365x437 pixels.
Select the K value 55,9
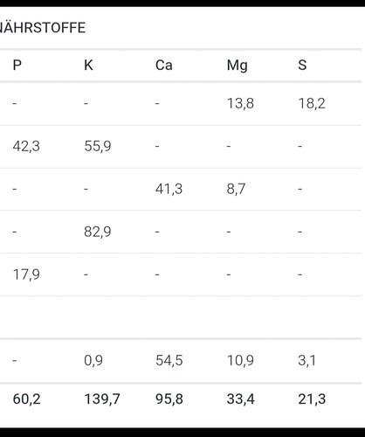coord(98,146)
